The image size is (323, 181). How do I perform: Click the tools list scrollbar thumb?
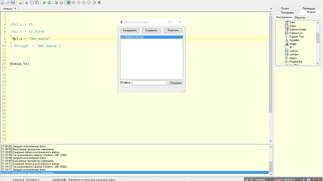(x=317, y=38)
